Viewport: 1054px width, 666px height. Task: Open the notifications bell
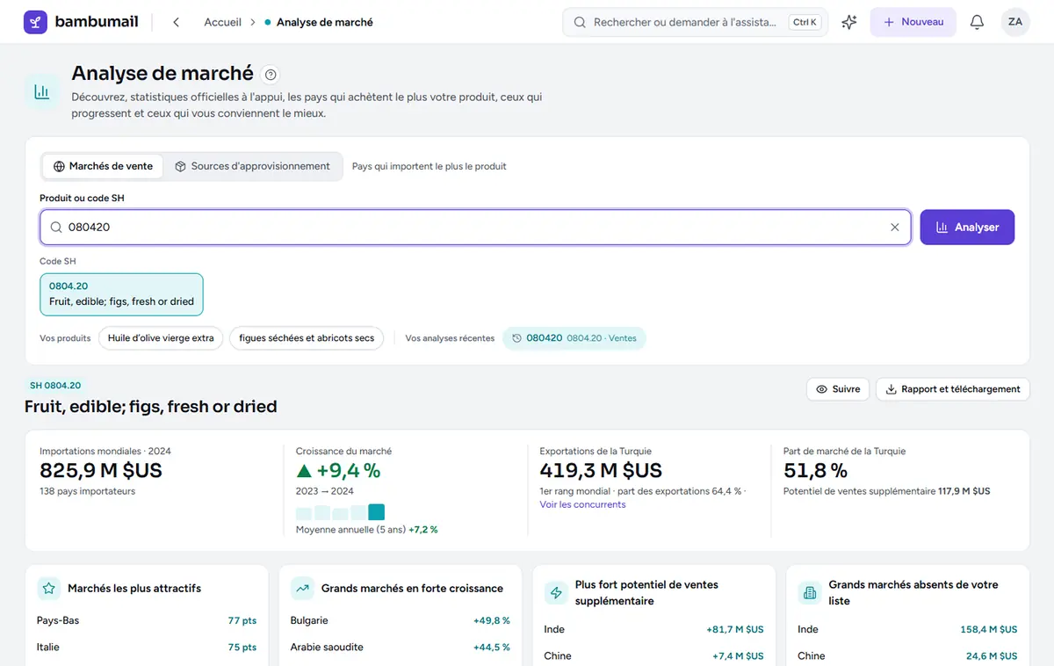(977, 22)
